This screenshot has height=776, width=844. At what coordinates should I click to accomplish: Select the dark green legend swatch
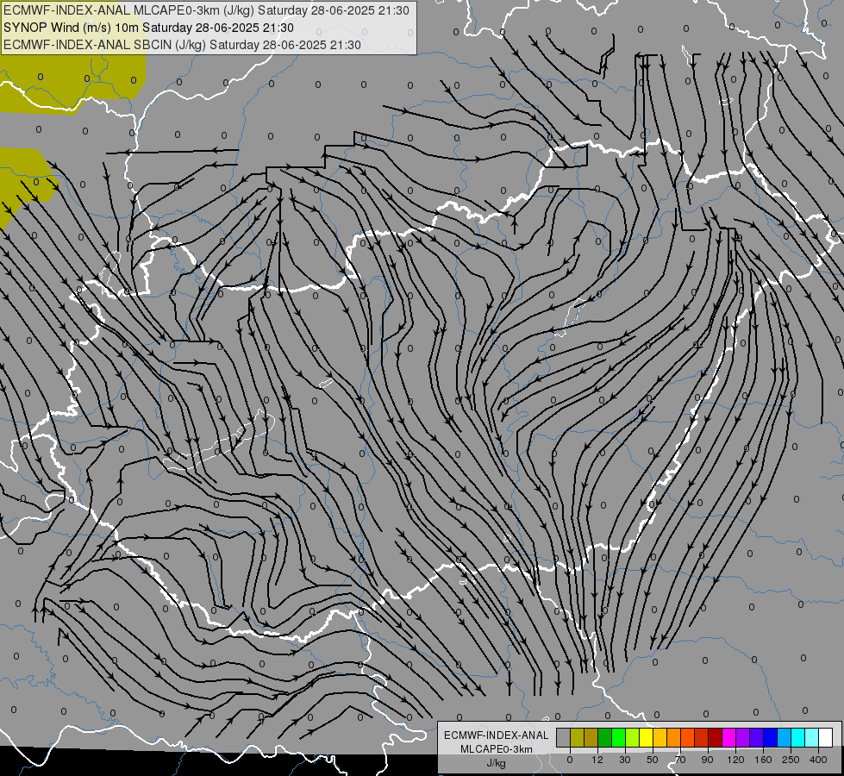(x=604, y=737)
